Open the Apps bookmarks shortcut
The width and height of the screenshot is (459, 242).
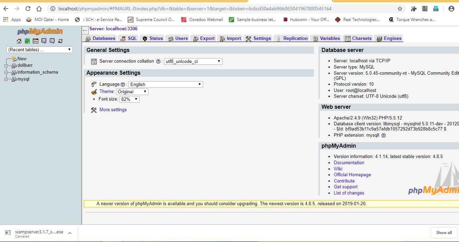12,20
